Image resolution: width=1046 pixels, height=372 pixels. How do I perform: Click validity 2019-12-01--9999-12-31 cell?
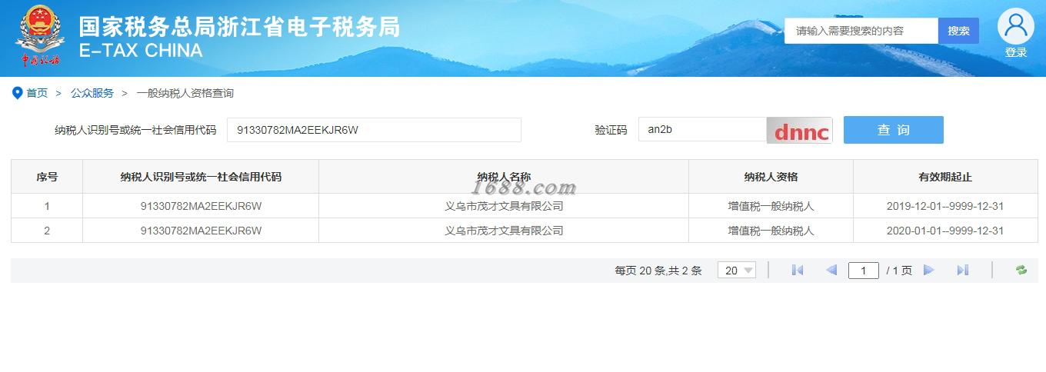coord(945,206)
